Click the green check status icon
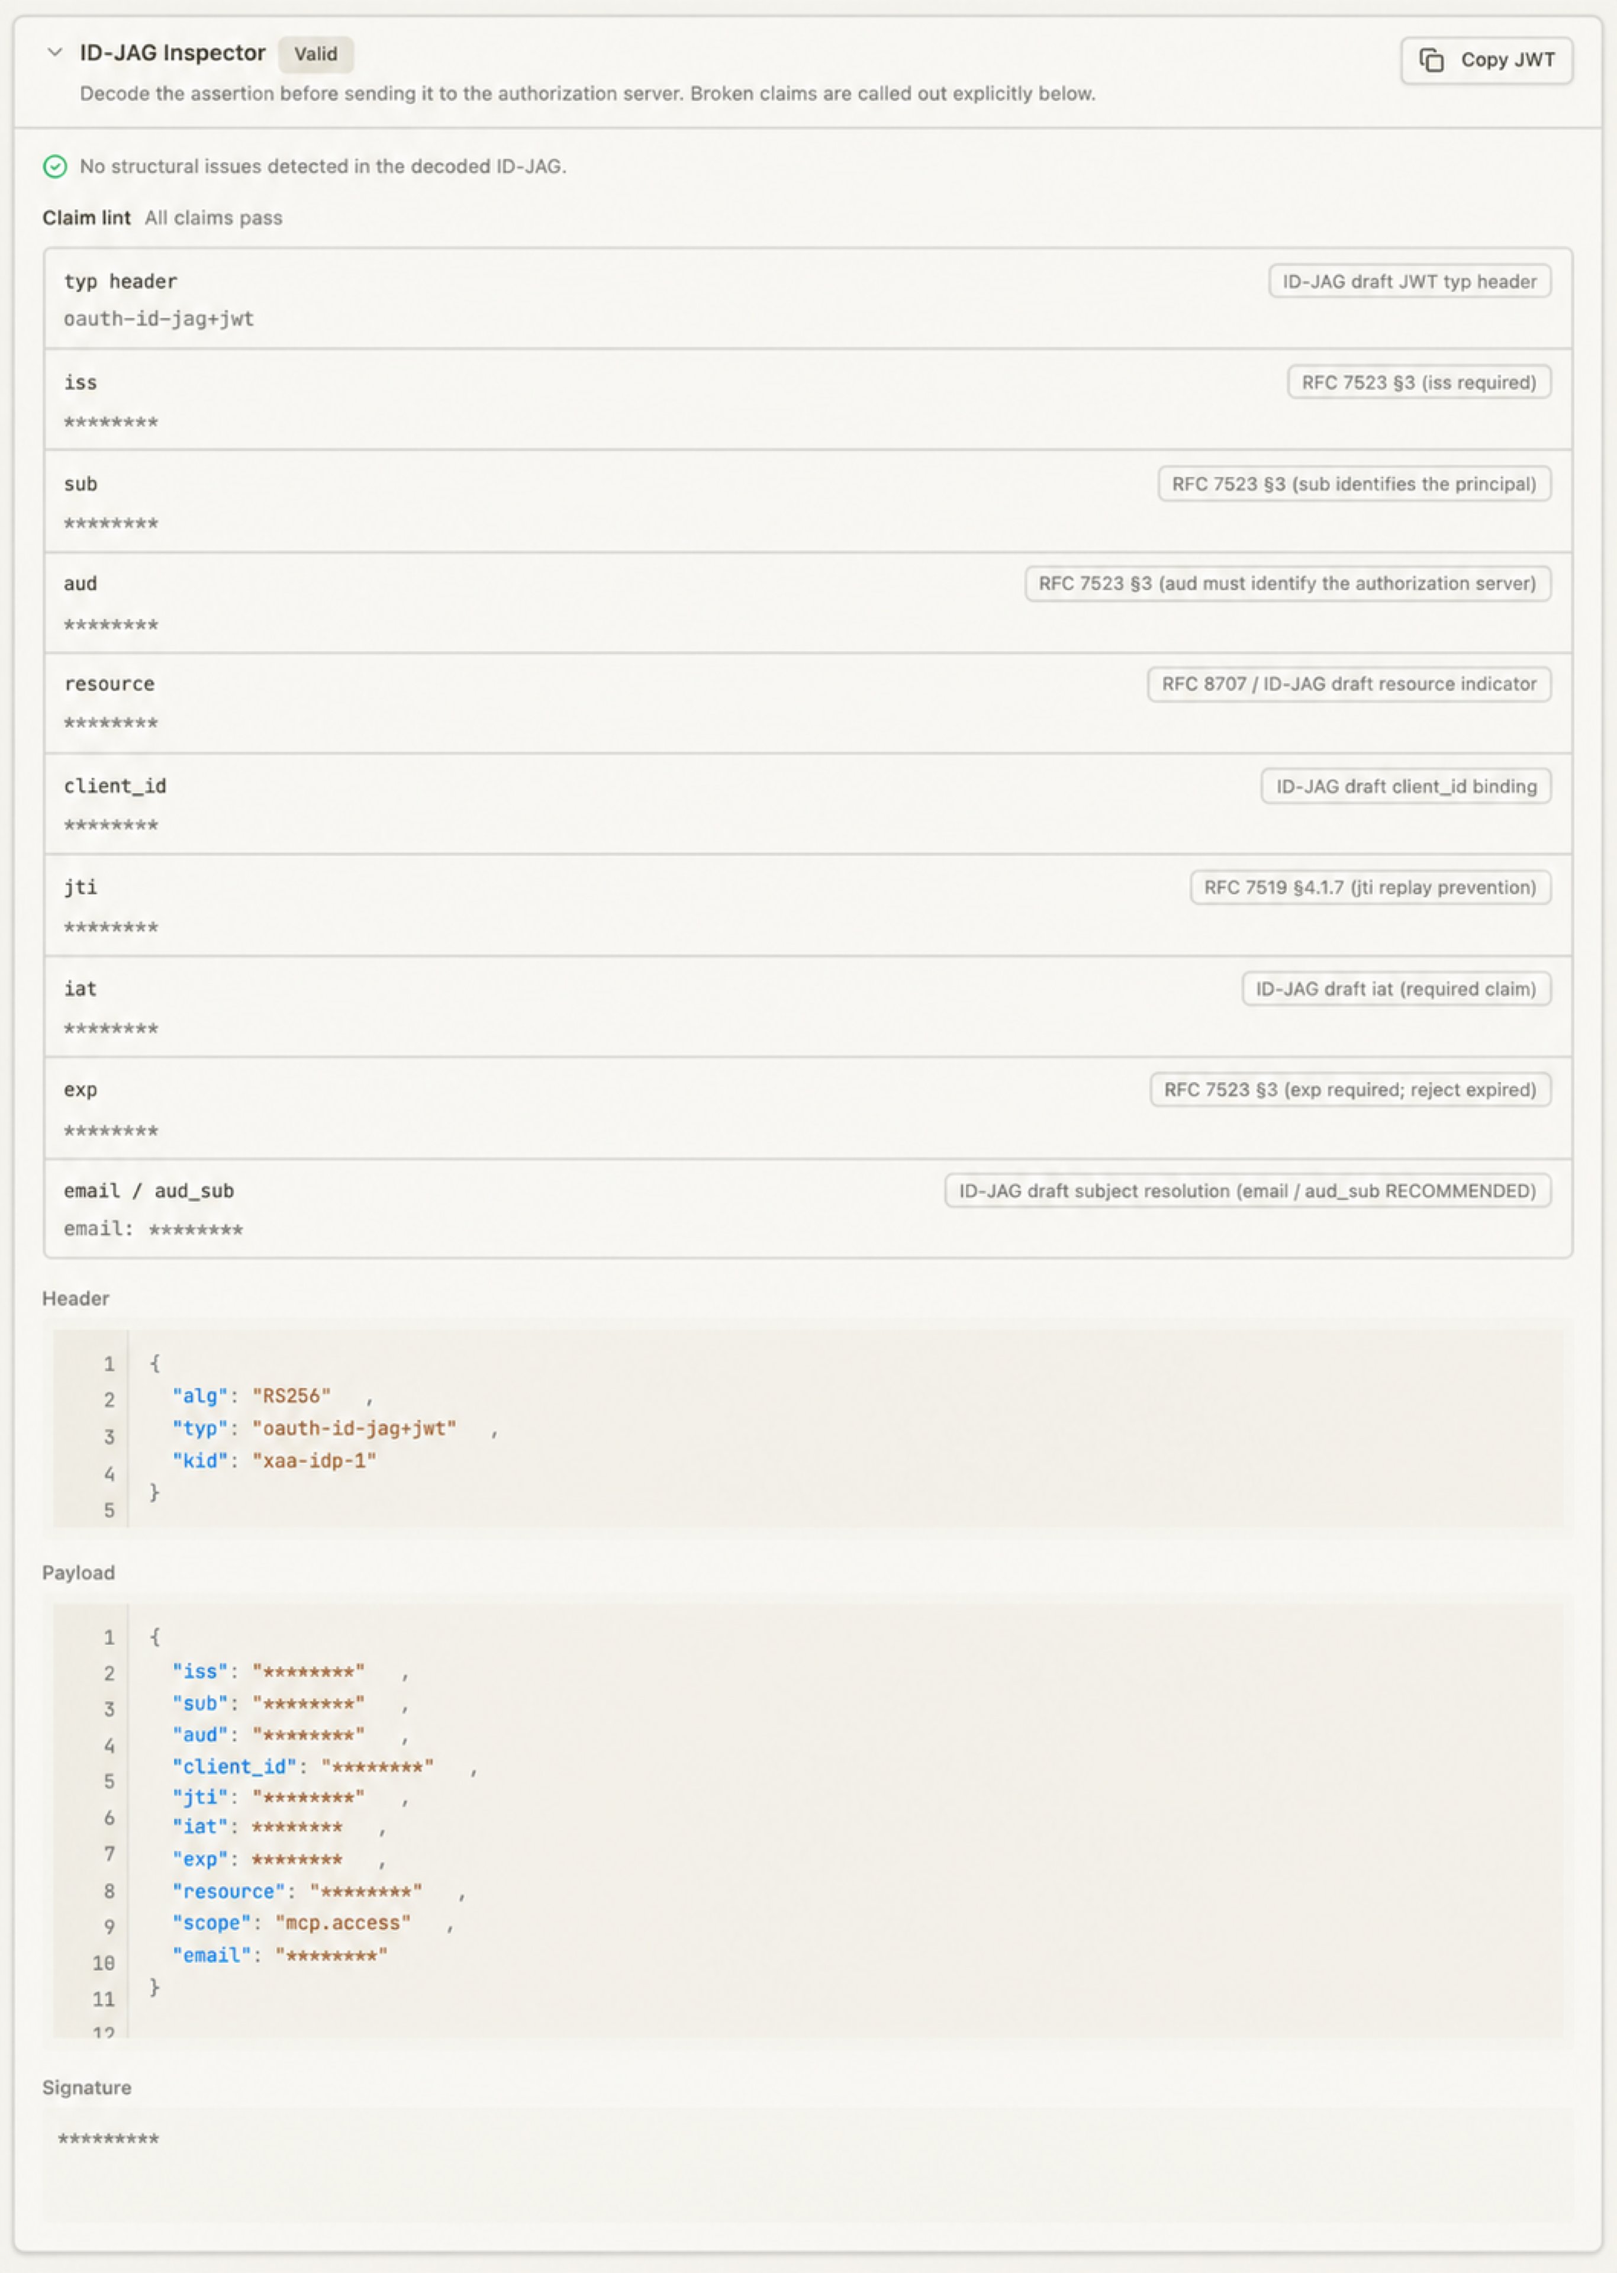The height and width of the screenshot is (2273, 1617). pos(55,166)
